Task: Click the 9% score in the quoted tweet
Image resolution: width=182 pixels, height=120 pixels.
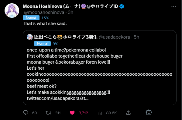Action: coord(55,44)
